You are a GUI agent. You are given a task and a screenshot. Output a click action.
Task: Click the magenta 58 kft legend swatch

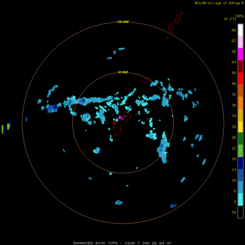(240, 54)
